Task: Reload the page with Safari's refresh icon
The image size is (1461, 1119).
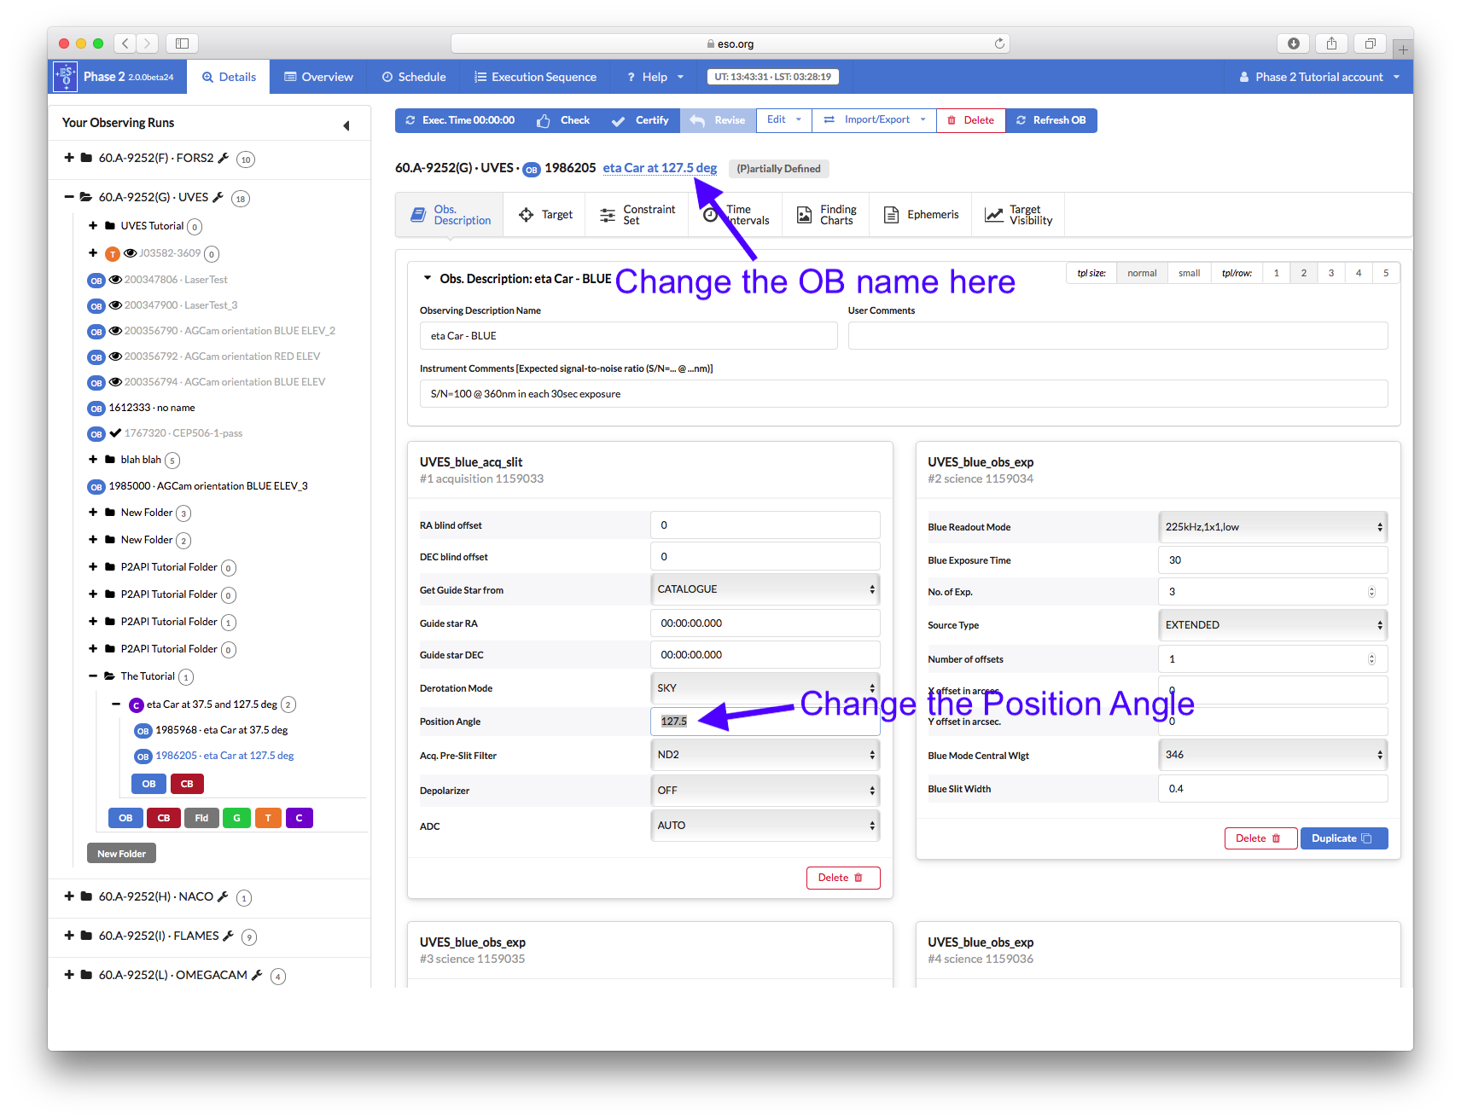Action: [x=999, y=43]
